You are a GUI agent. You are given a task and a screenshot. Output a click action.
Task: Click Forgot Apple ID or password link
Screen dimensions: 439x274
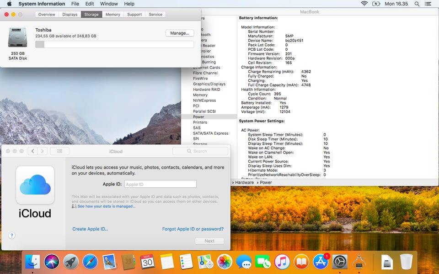pos(193,229)
